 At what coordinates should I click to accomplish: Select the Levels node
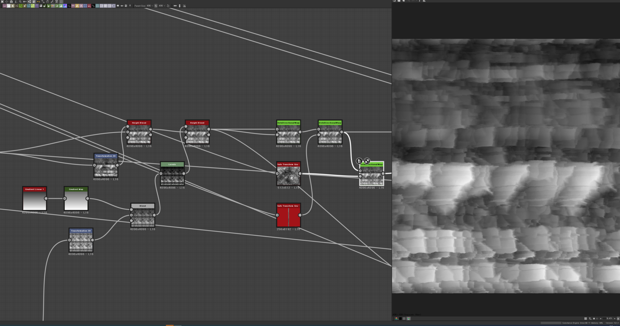(172, 173)
